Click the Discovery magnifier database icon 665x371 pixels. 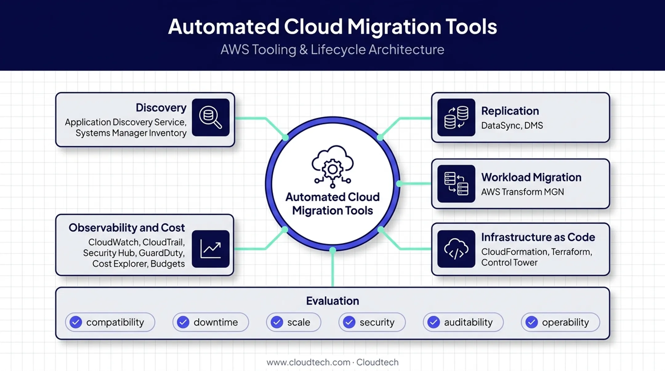211,118
